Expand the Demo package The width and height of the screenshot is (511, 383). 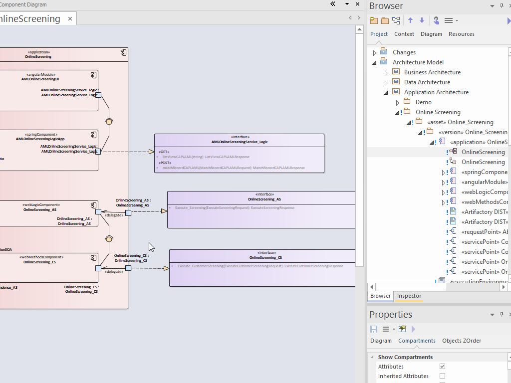(x=398, y=103)
